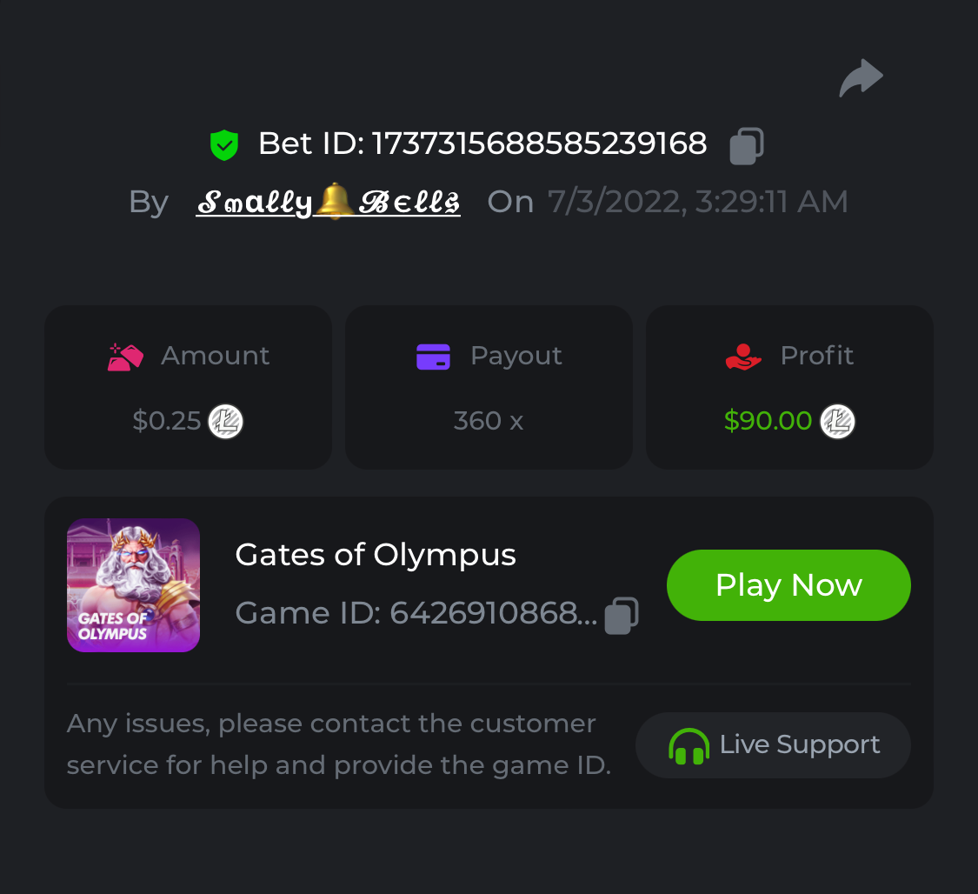This screenshot has height=894, width=978.
Task: Copy the Game ID
Action: click(622, 615)
